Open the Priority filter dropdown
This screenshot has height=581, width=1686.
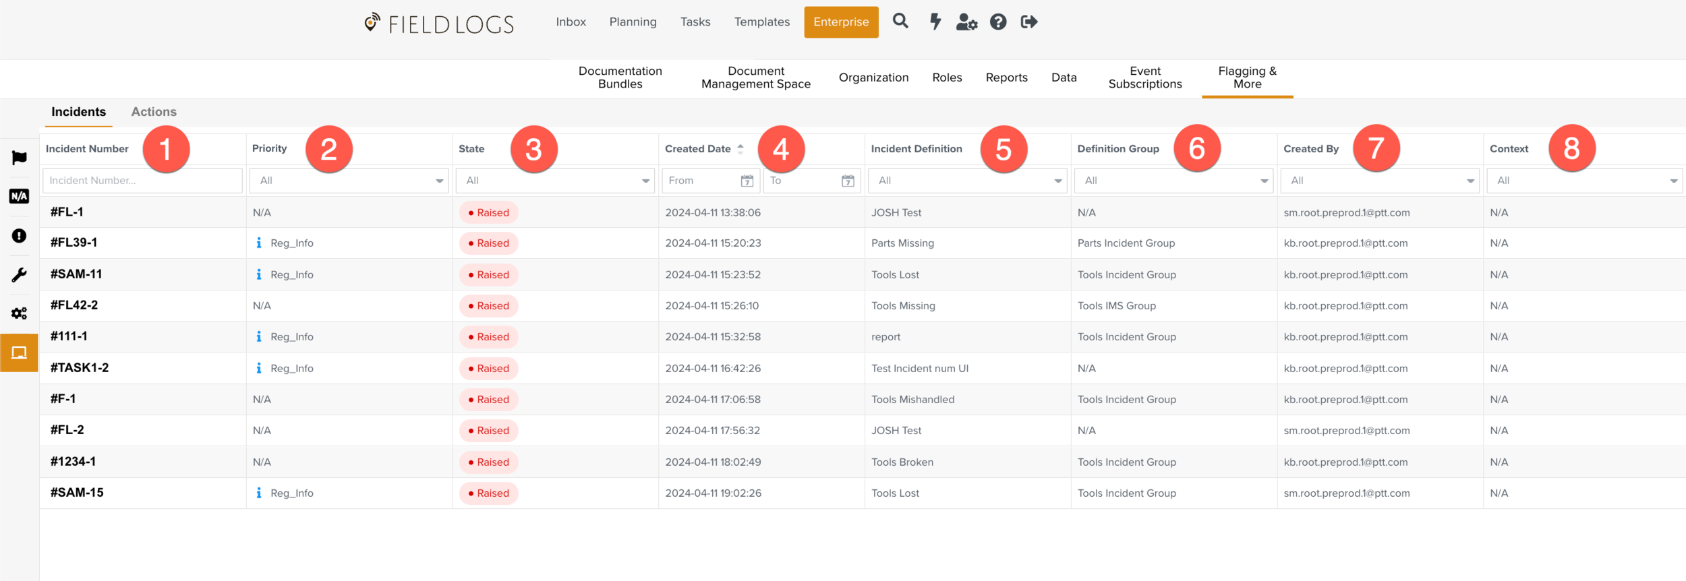tap(349, 181)
